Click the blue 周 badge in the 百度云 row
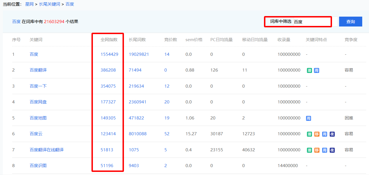 click(x=324, y=134)
